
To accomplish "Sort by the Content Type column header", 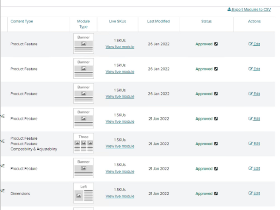I will click(22, 21).
